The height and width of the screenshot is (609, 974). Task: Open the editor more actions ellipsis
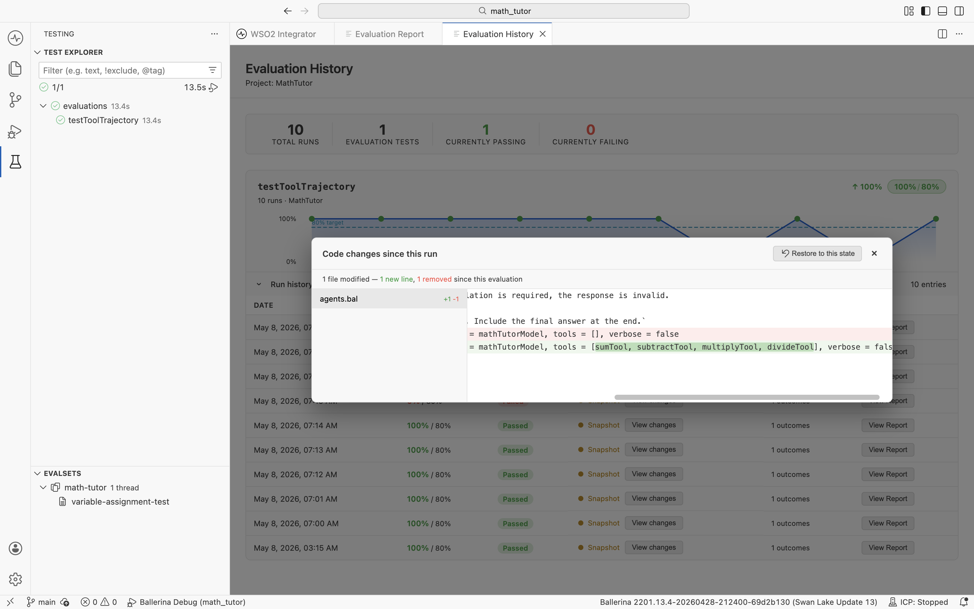point(959,34)
